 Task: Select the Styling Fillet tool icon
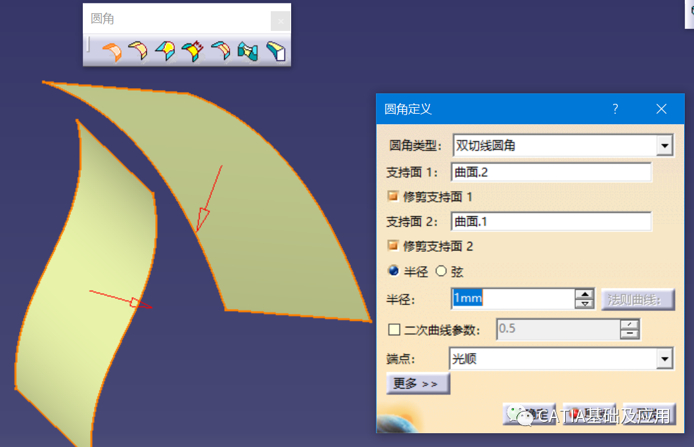pyautogui.click(x=221, y=51)
